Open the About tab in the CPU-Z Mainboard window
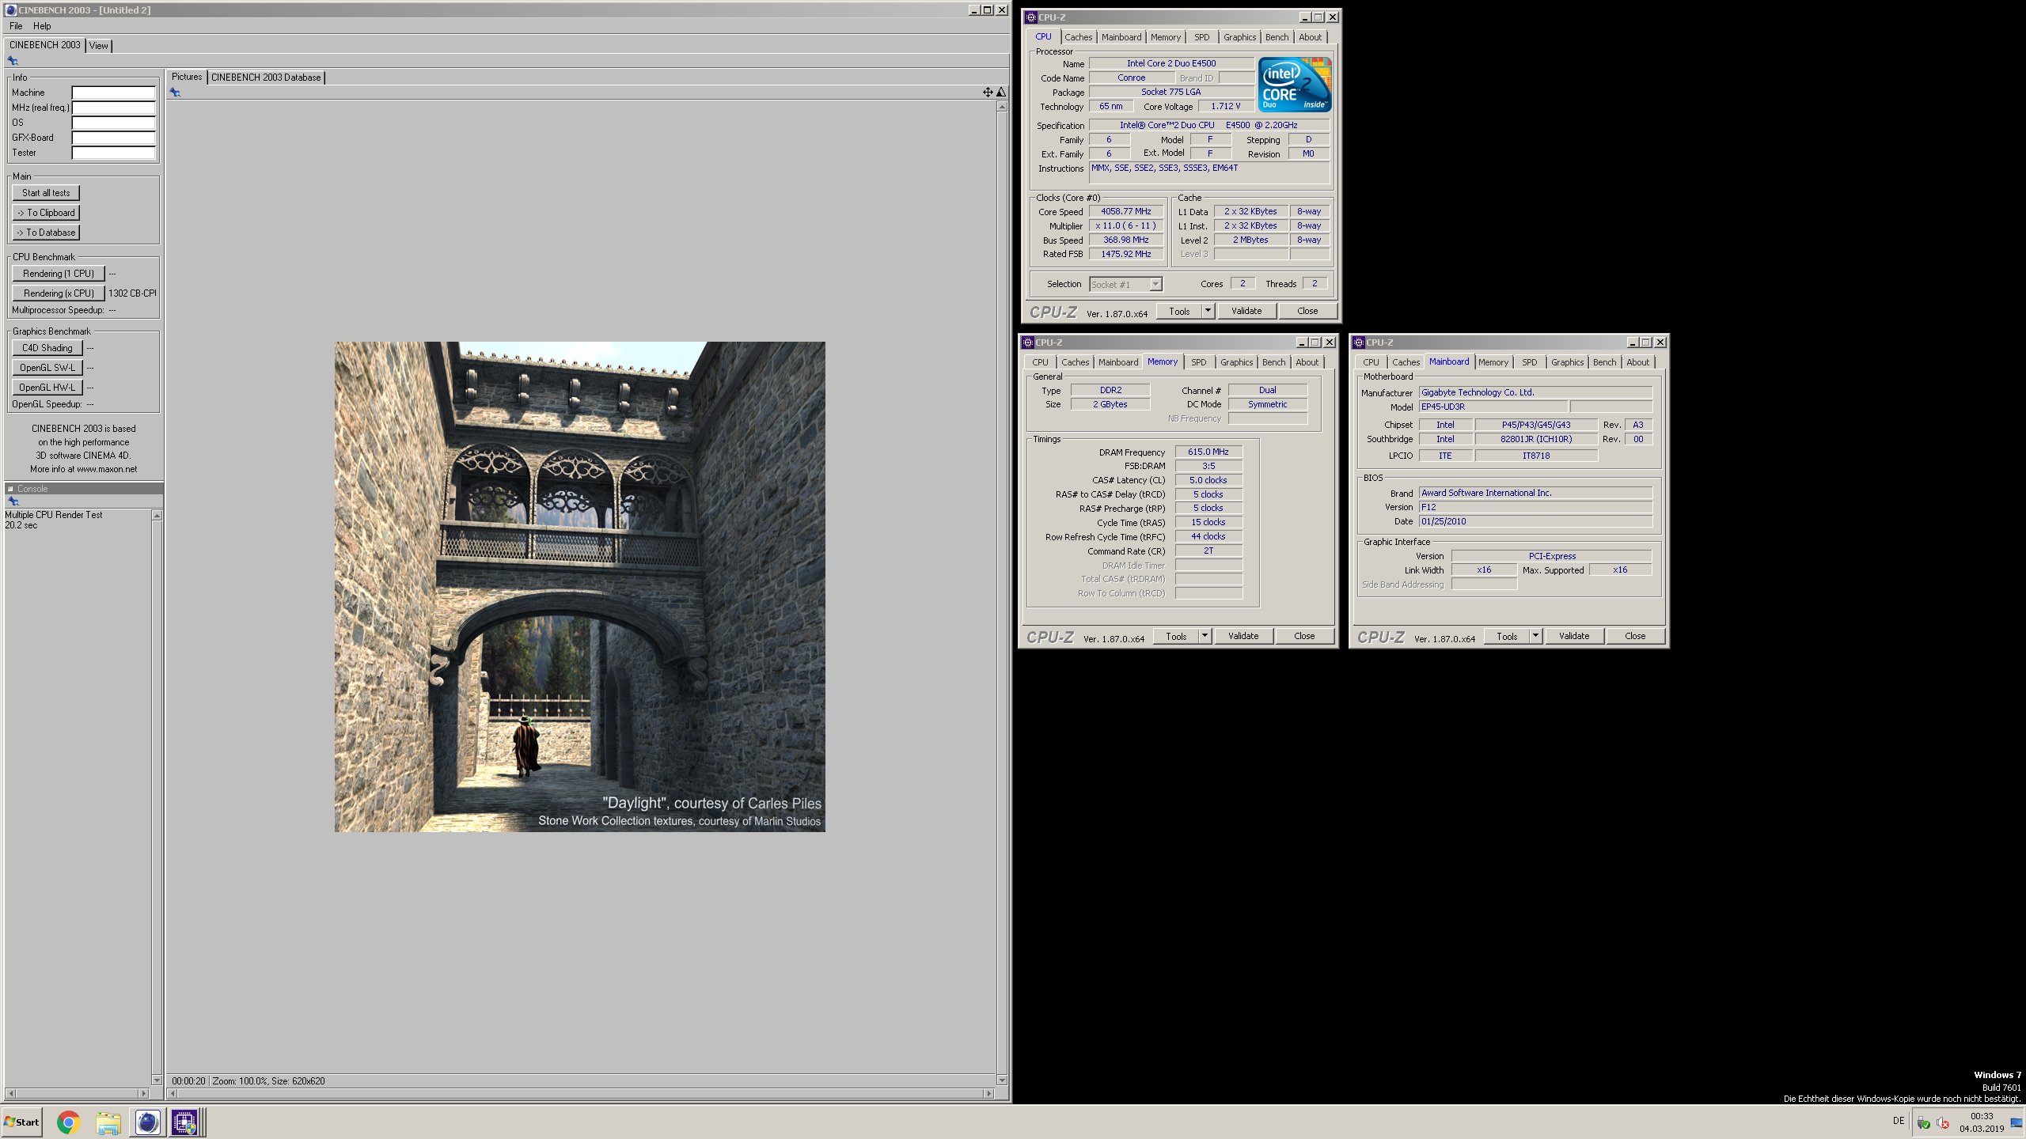2026x1139 pixels. coord(1638,362)
